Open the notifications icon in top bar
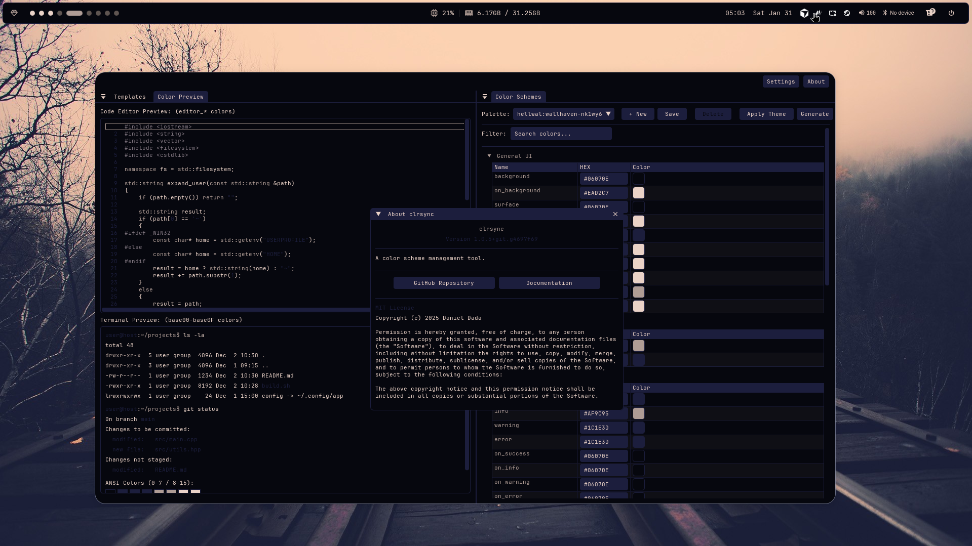 coord(930,13)
